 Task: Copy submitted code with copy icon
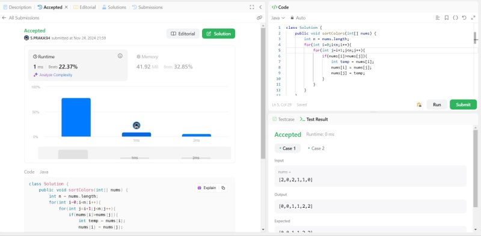(223, 188)
